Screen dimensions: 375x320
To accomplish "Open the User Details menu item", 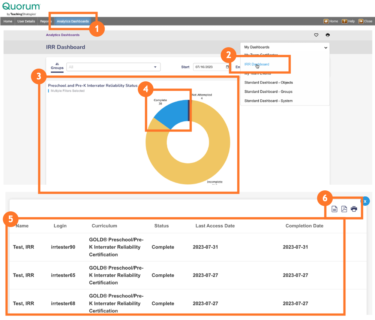I will pos(26,21).
